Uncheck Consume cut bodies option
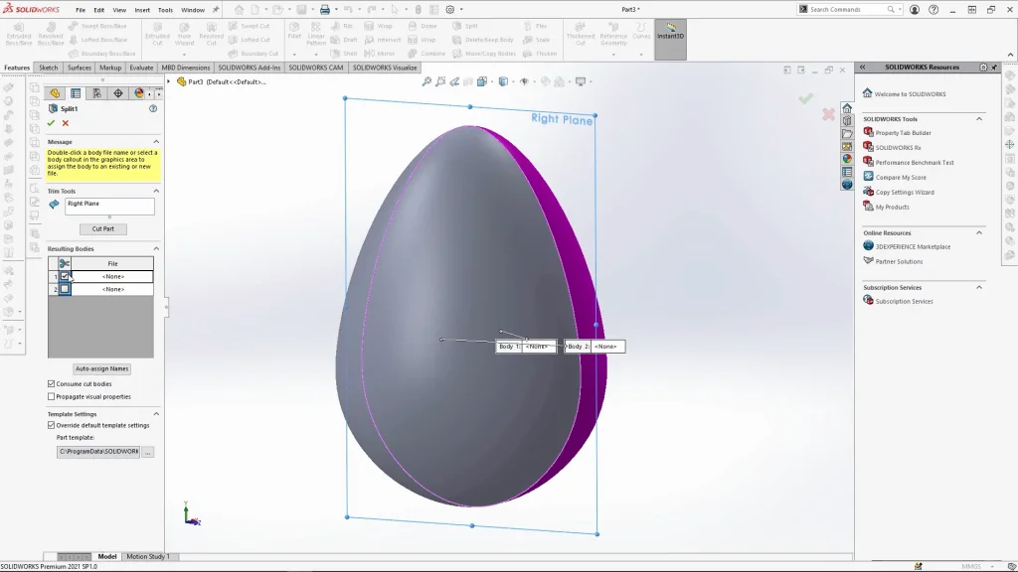 [x=52, y=383]
